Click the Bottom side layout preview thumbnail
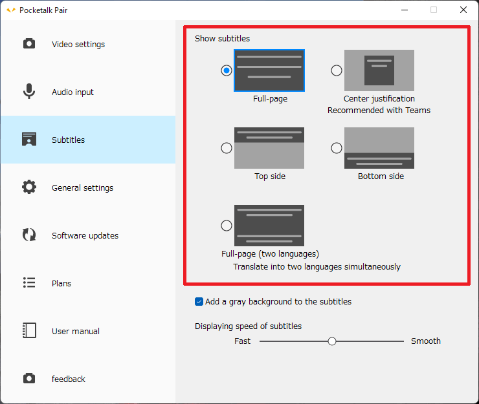The image size is (479, 404). pyautogui.click(x=379, y=148)
